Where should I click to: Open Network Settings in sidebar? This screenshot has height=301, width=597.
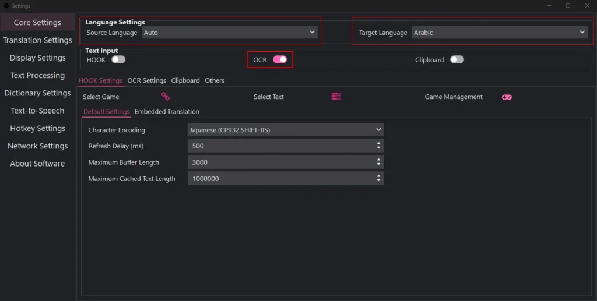(x=37, y=146)
